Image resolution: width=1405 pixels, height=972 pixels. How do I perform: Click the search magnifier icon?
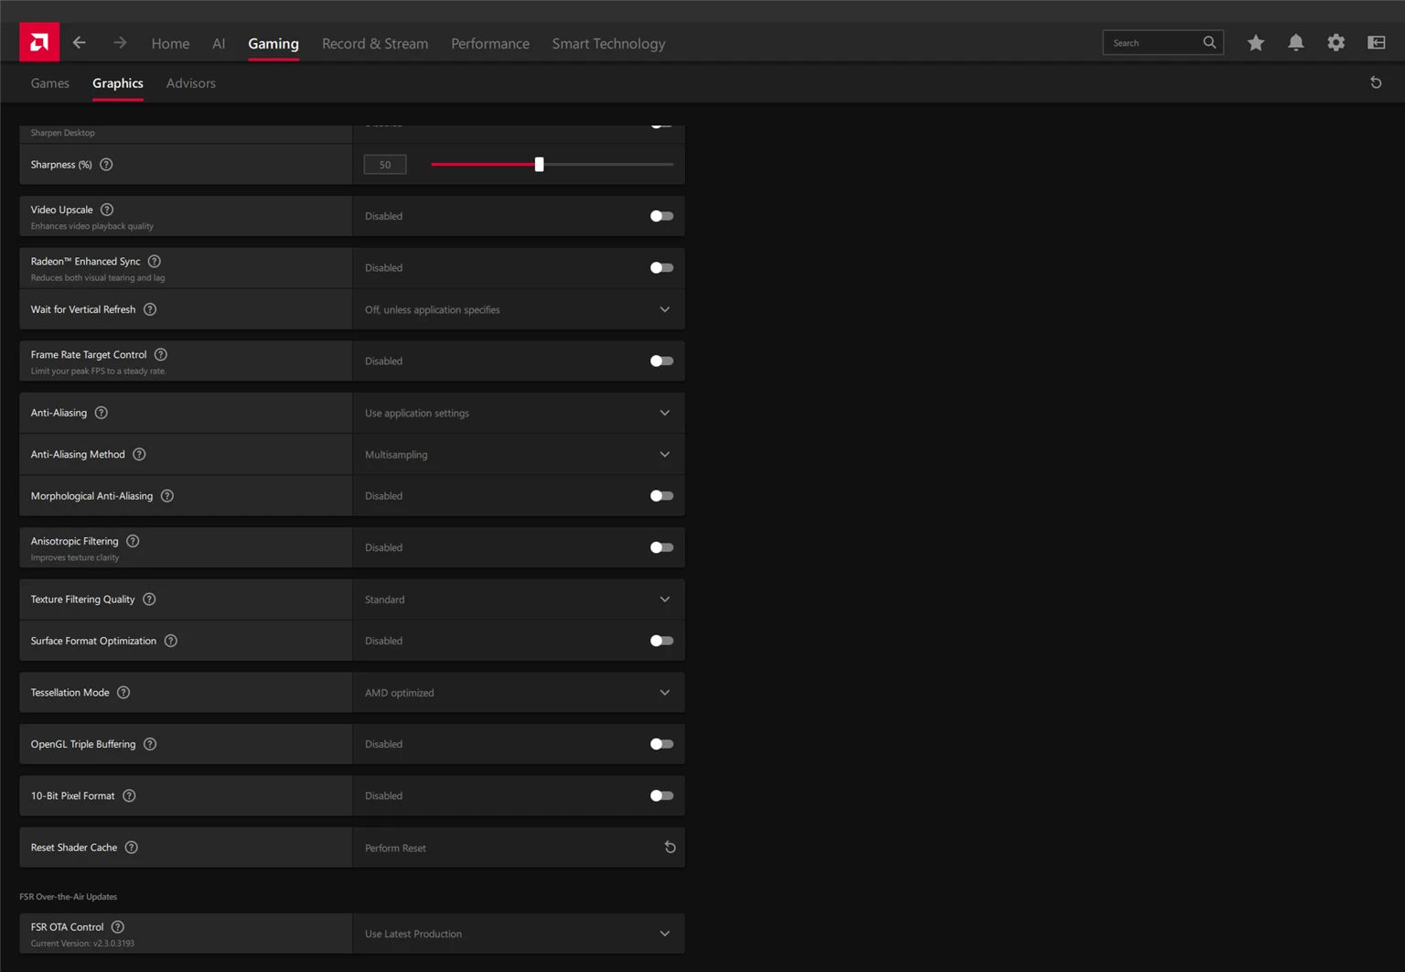(x=1209, y=42)
